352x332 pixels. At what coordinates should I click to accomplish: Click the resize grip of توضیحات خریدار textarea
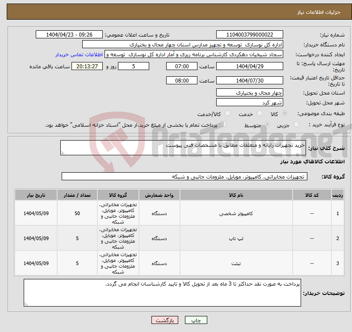point(26,304)
